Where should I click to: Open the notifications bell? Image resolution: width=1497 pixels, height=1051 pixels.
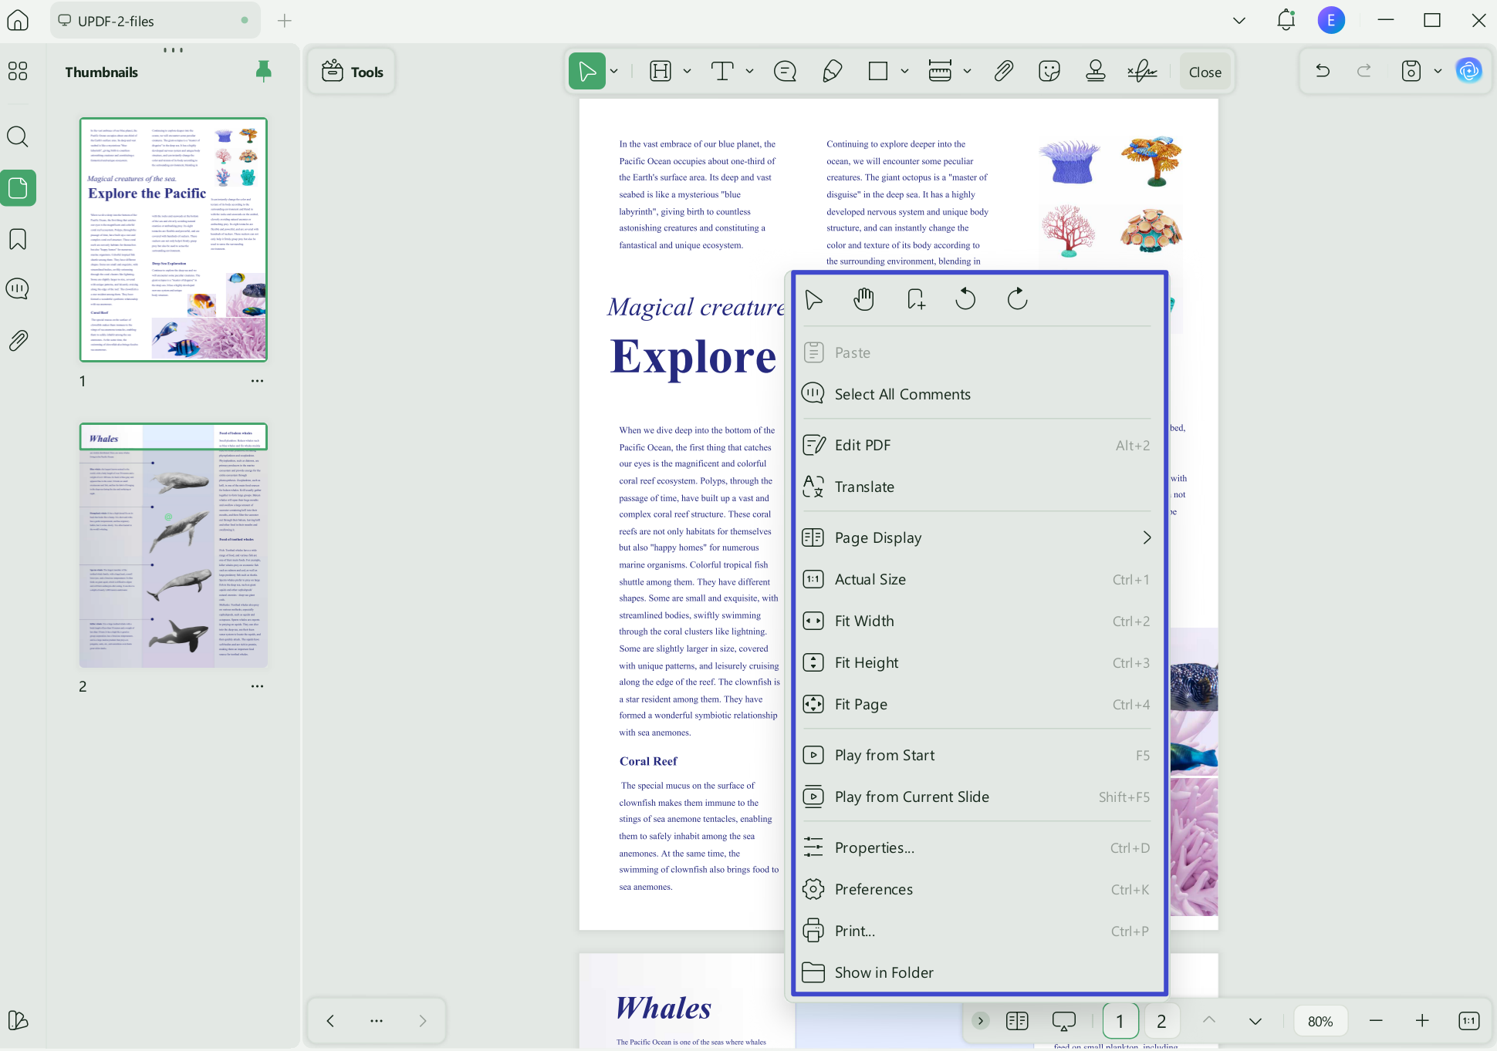click(x=1286, y=20)
